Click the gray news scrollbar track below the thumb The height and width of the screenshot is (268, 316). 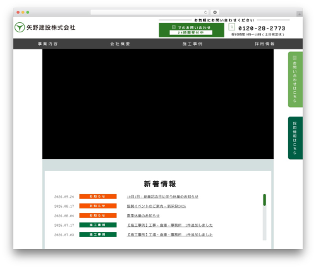(264, 223)
